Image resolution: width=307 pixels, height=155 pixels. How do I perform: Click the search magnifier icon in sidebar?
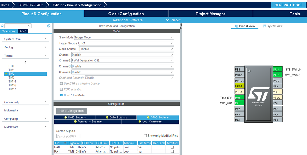pos(2,26)
